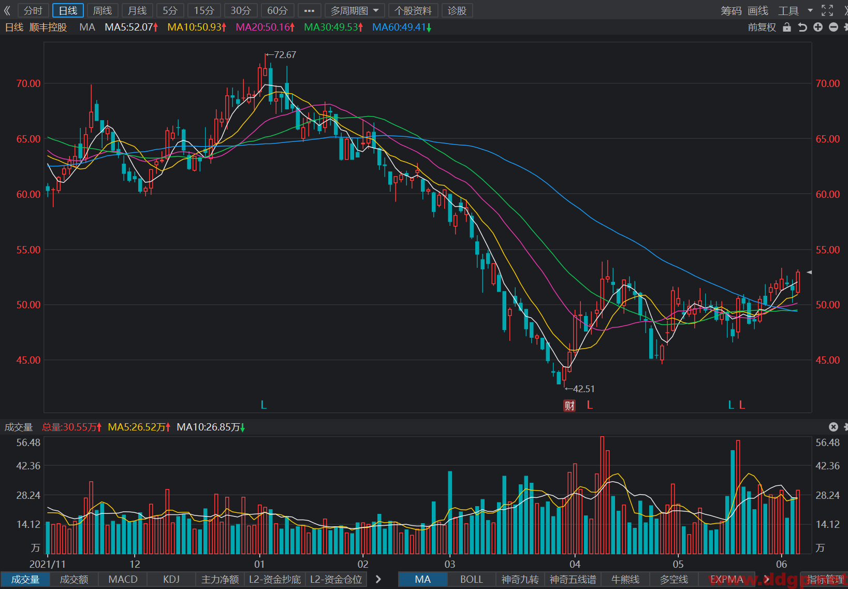Zoom out with the minus icon

pyautogui.click(x=834, y=27)
